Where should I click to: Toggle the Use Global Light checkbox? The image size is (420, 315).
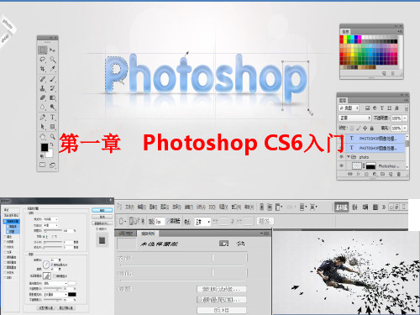[52, 265]
